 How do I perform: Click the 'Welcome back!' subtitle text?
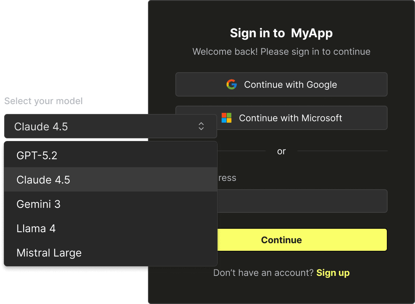tap(281, 52)
